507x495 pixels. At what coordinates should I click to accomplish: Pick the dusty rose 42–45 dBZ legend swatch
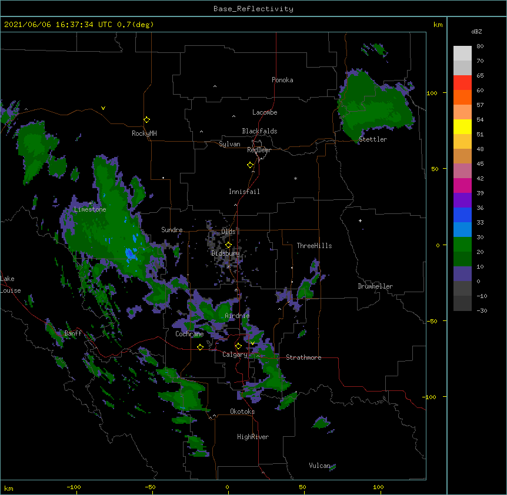[x=462, y=171]
